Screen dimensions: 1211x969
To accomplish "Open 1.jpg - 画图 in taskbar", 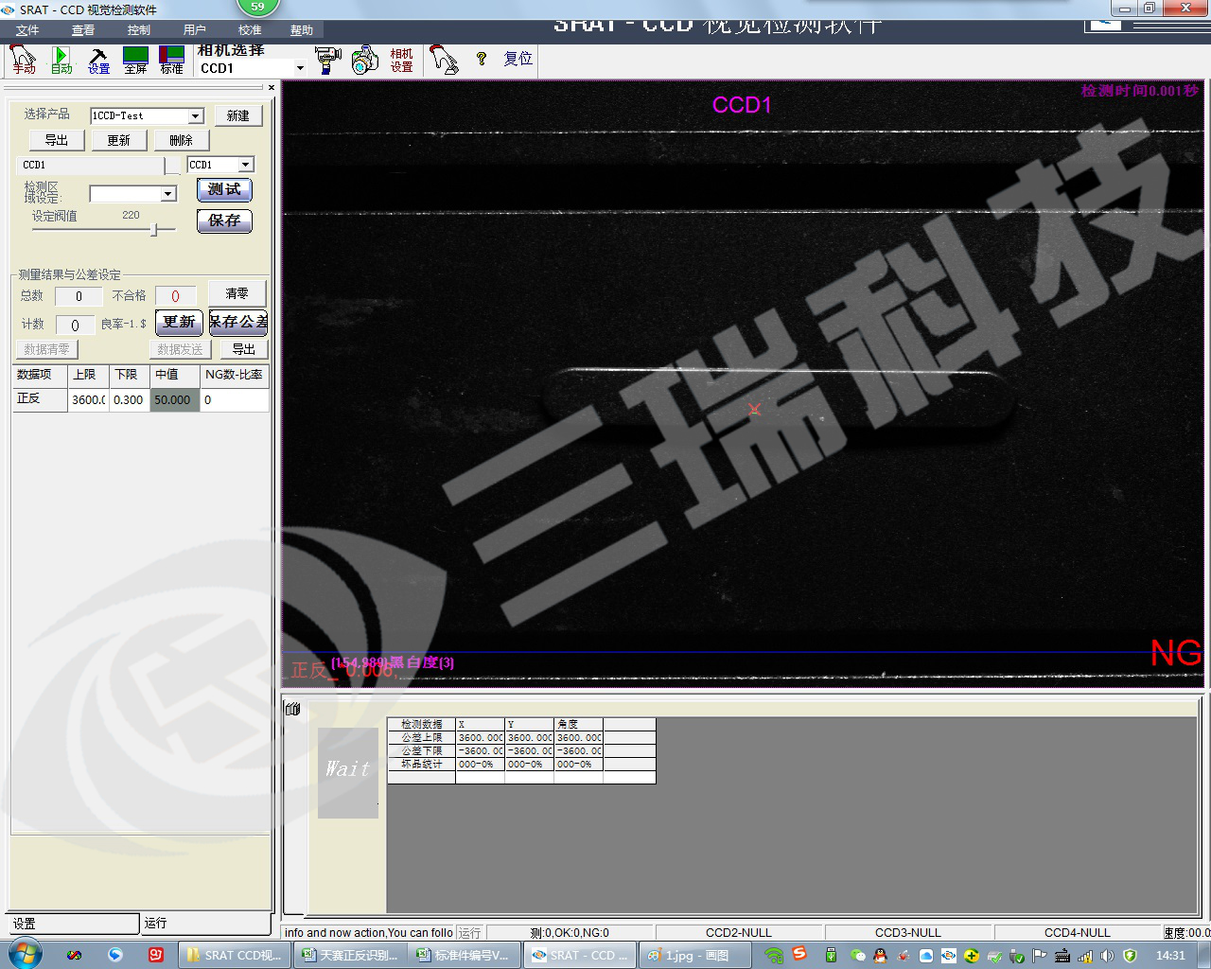I will [695, 956].
